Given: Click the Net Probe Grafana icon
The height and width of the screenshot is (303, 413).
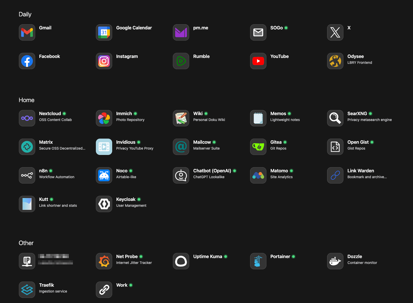Looking at the screenshot, I should click(104, 261).
